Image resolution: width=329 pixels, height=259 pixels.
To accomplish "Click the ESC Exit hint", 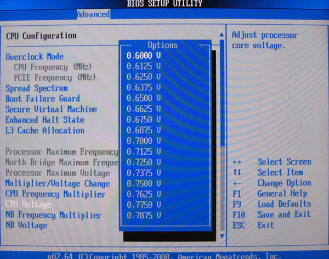I will point(253,226).
